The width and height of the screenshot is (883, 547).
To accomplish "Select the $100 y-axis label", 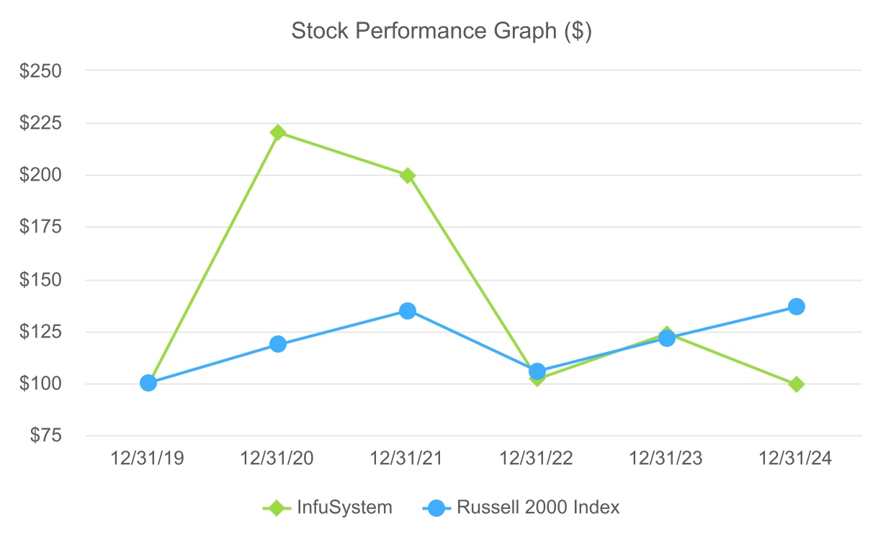I will pos(42,384).
